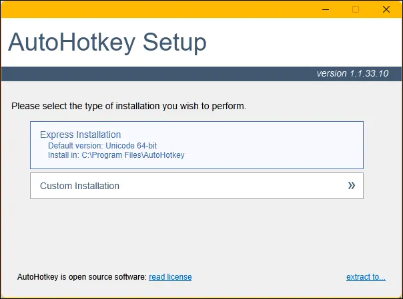This screenshot has height=299, width=403.
Task: Click the double-chevron arrow on Custom Installation
Action: point(352,185)
